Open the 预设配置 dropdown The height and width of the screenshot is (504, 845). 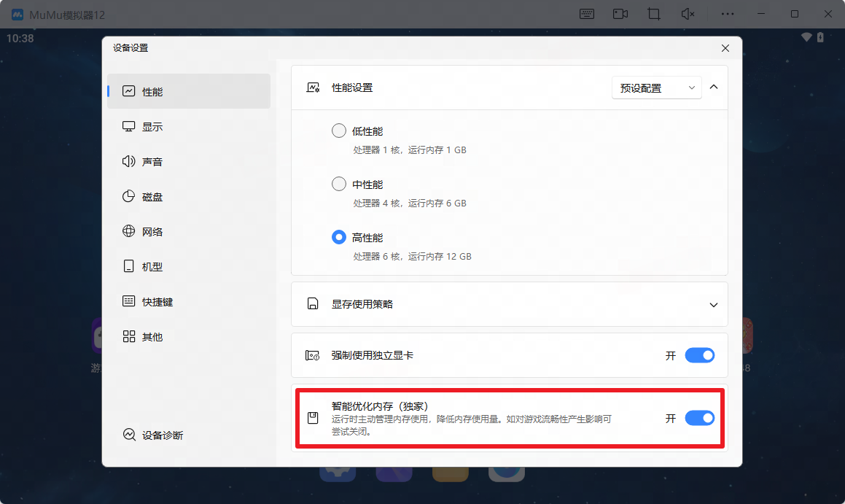[656, 88]
